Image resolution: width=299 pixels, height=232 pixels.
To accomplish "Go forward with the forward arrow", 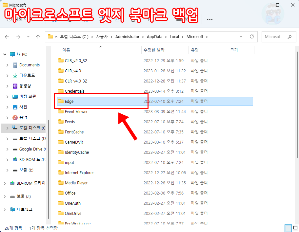I will tap(18, 37).
